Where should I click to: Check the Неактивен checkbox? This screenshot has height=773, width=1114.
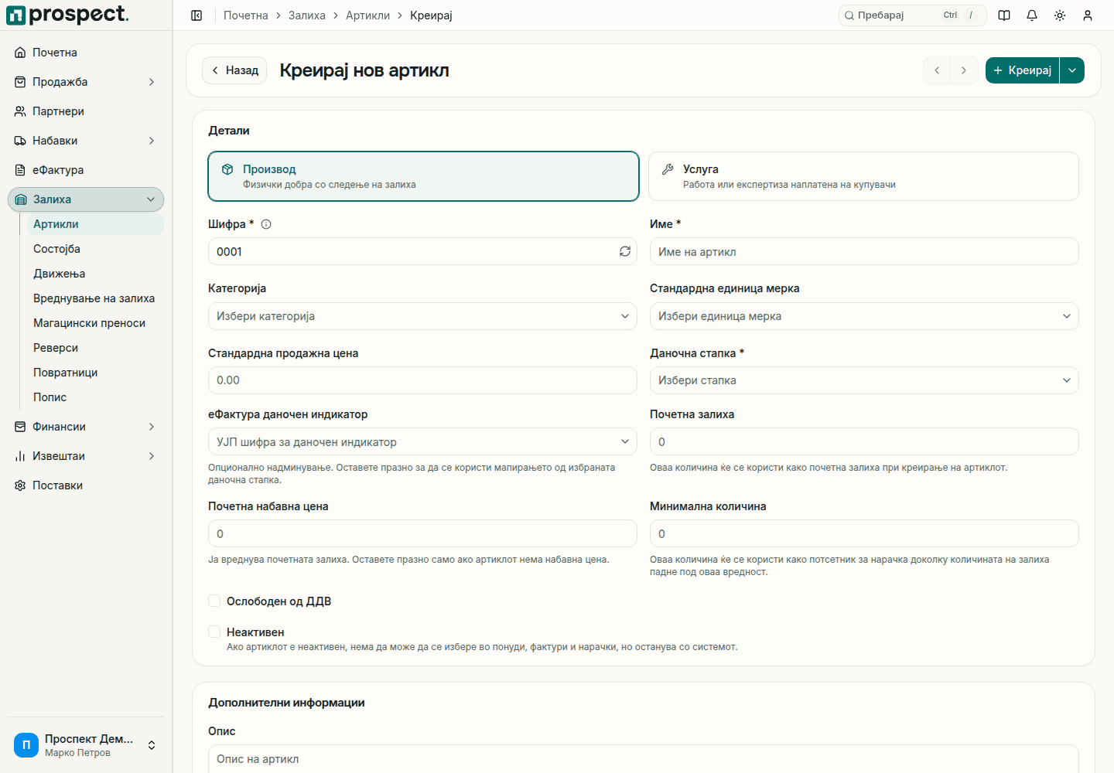tap(214, 632)
